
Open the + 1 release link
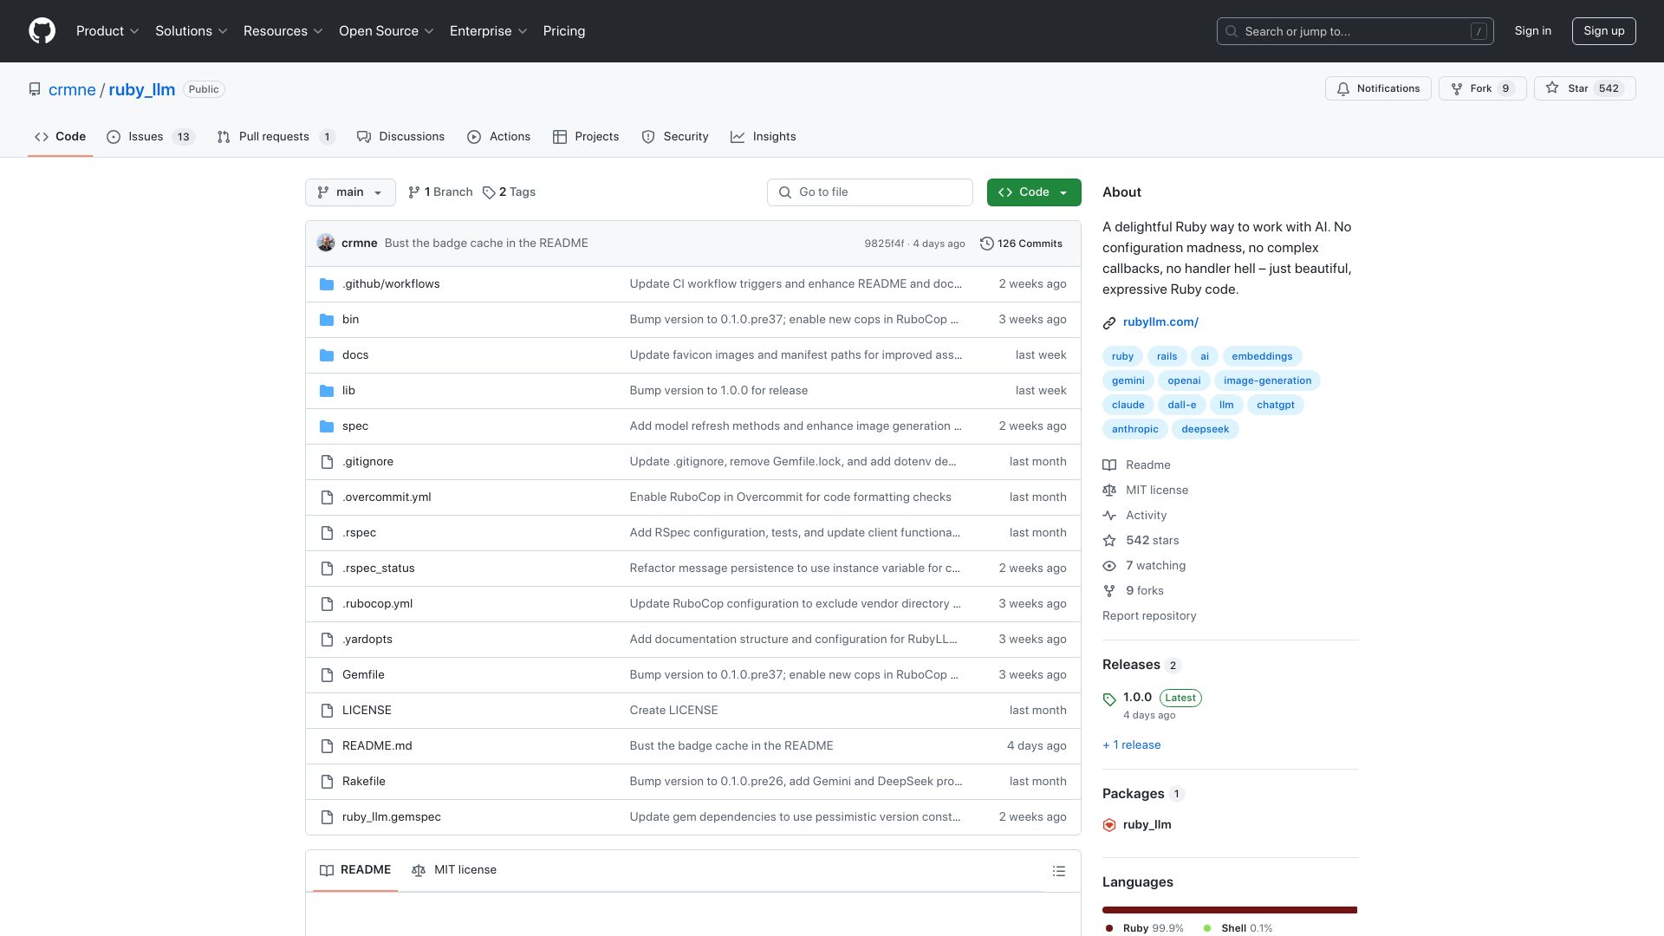pos(1131,745)
